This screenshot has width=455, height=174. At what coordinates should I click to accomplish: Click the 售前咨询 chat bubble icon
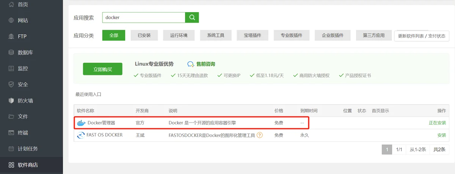pyautogui.click(x=191, y=64)
